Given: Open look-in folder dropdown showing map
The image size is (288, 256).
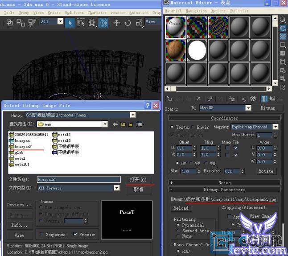Looking at the screenshot, I should pyautogui.click(x=105, y=124).
